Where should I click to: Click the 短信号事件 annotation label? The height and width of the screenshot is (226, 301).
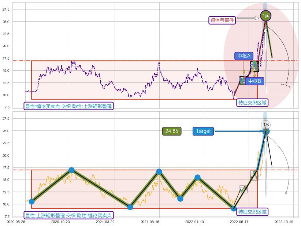(222, 20)
